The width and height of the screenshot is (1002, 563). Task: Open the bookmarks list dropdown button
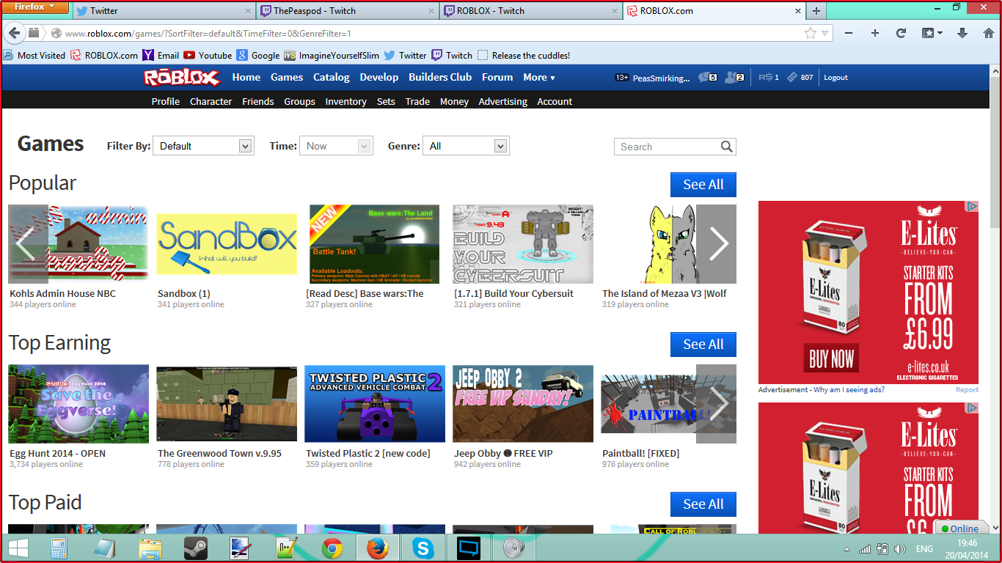[x=932, y=33]
